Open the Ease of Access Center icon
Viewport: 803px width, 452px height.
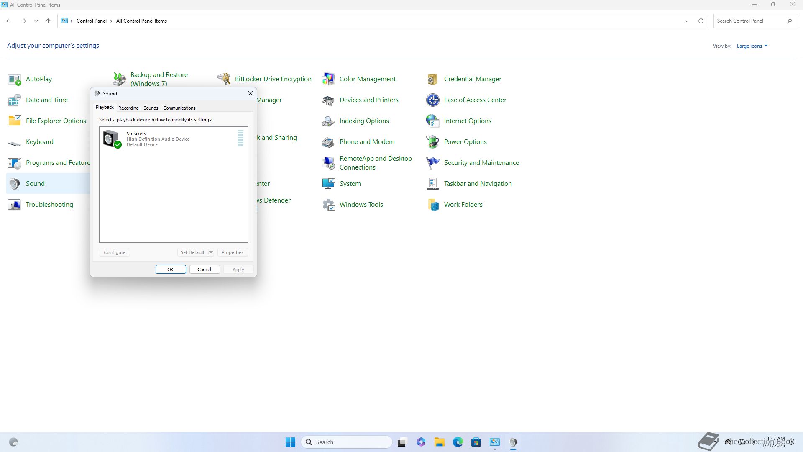point(433,100)
